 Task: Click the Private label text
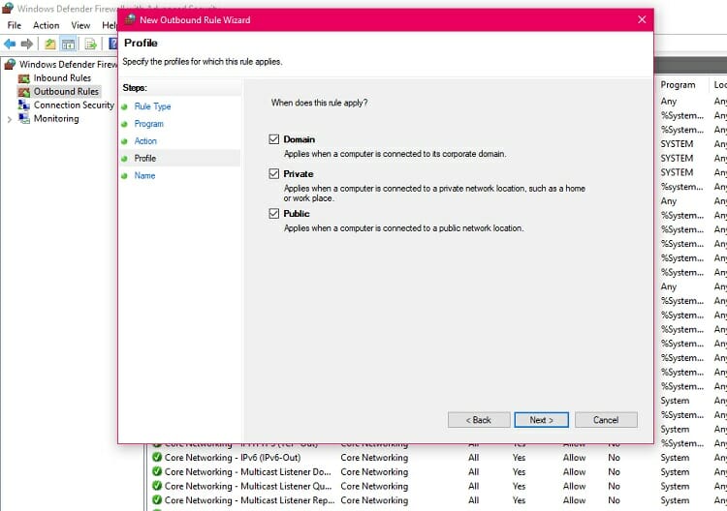(x=299, y=173)
